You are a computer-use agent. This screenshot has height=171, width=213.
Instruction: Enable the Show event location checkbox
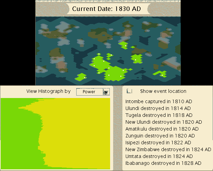click(x=129, y=91)
